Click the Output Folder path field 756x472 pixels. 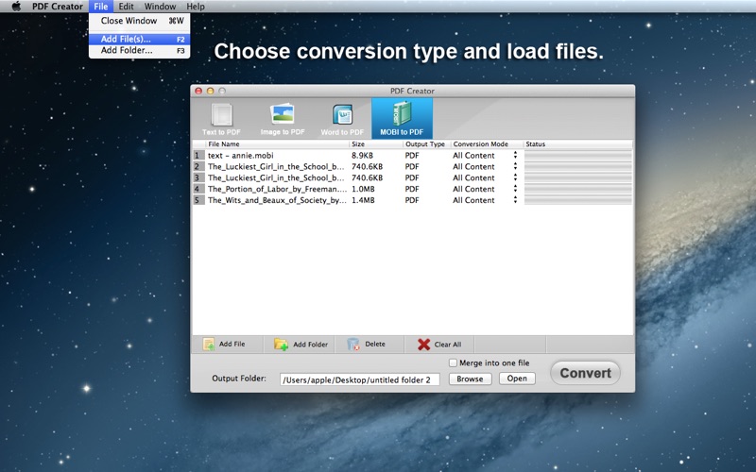[x=360, y=379]
